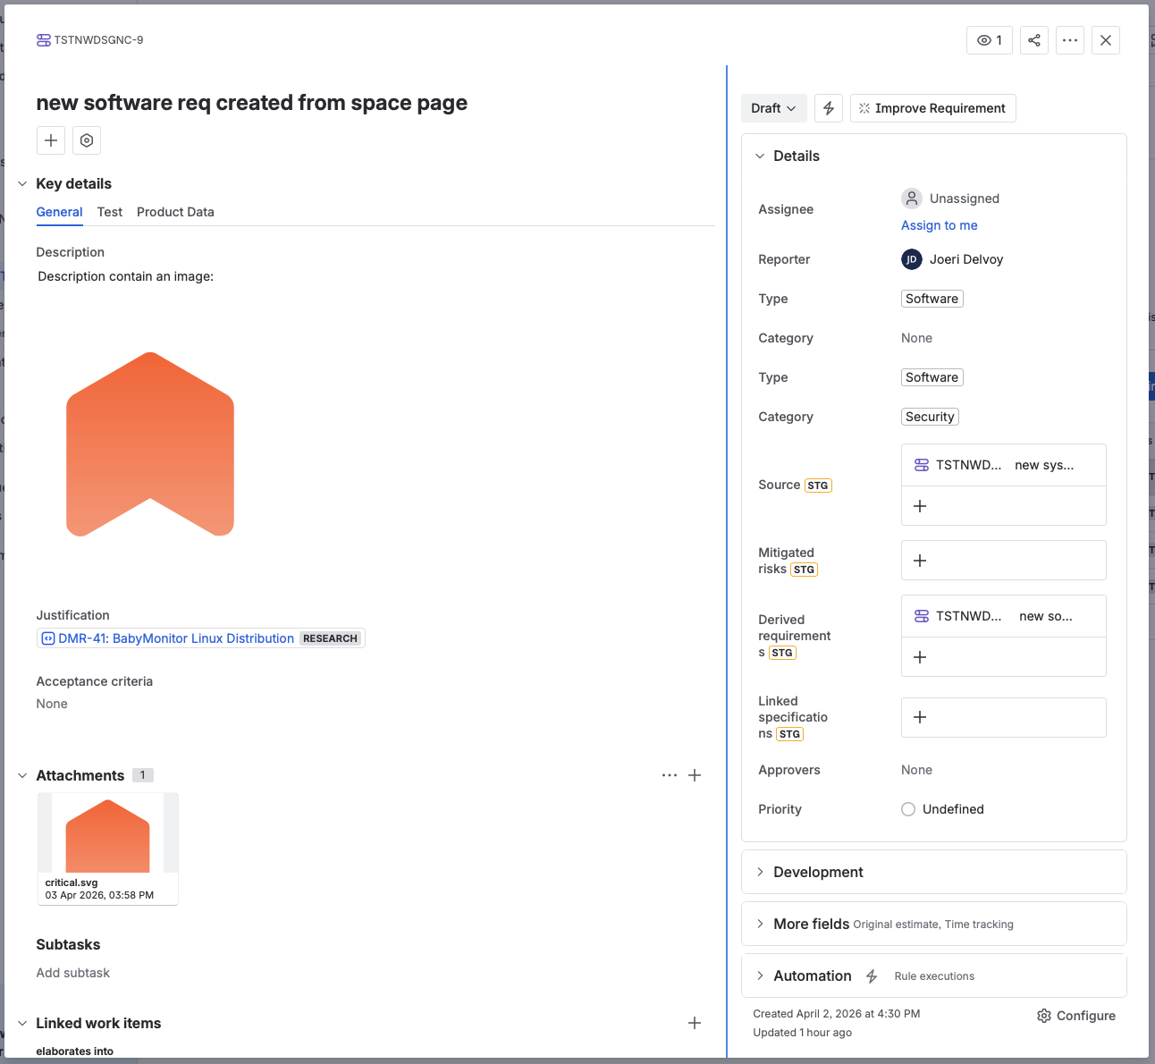
Task: Click Priority Undefined circle icon
Action: (x=908, y=809)
